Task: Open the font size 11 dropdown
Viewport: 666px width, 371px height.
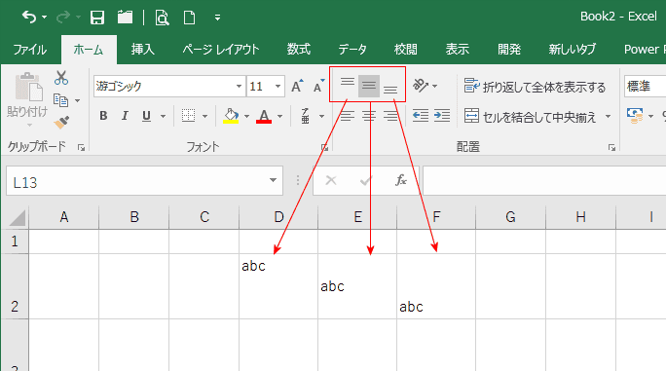Action: click(277, 87)
